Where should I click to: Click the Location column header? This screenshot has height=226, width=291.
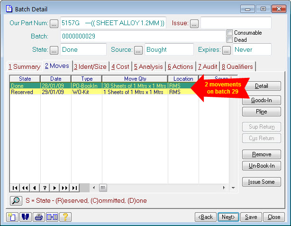[x=183, y=79]
